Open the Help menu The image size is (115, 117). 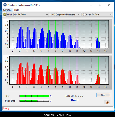point(17,10)
